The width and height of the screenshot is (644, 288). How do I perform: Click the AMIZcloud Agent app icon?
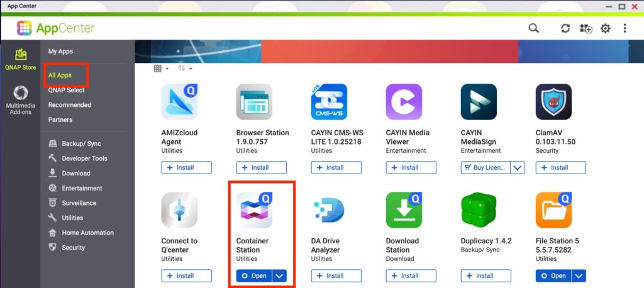pyautogui.click(x=179, y=101)
